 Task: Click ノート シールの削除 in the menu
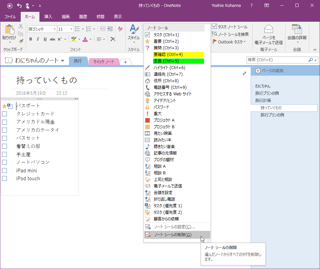pyautogui.click(x=172, y=235)
